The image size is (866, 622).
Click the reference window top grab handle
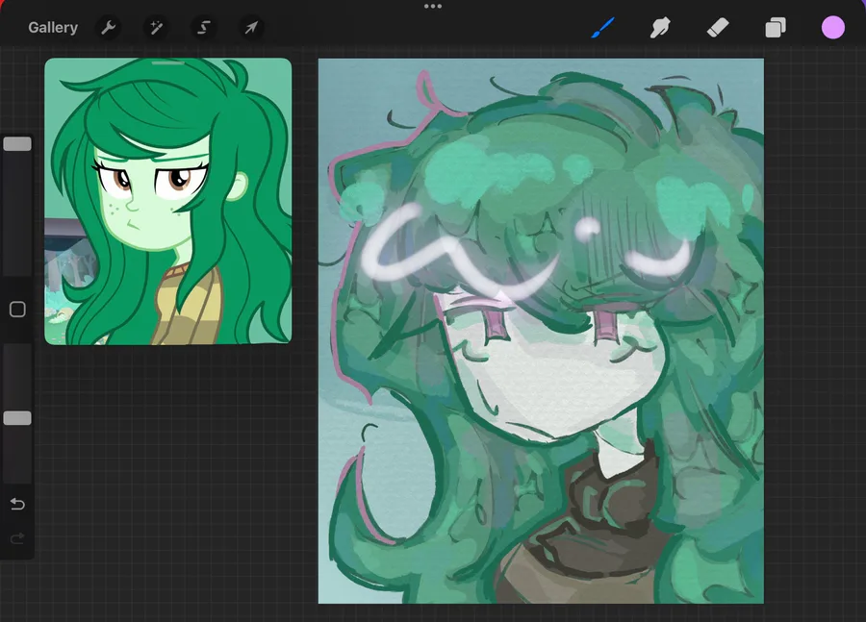coord(167,62)
